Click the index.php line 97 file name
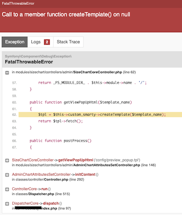 pyautogui.click(x=49, y=209)
